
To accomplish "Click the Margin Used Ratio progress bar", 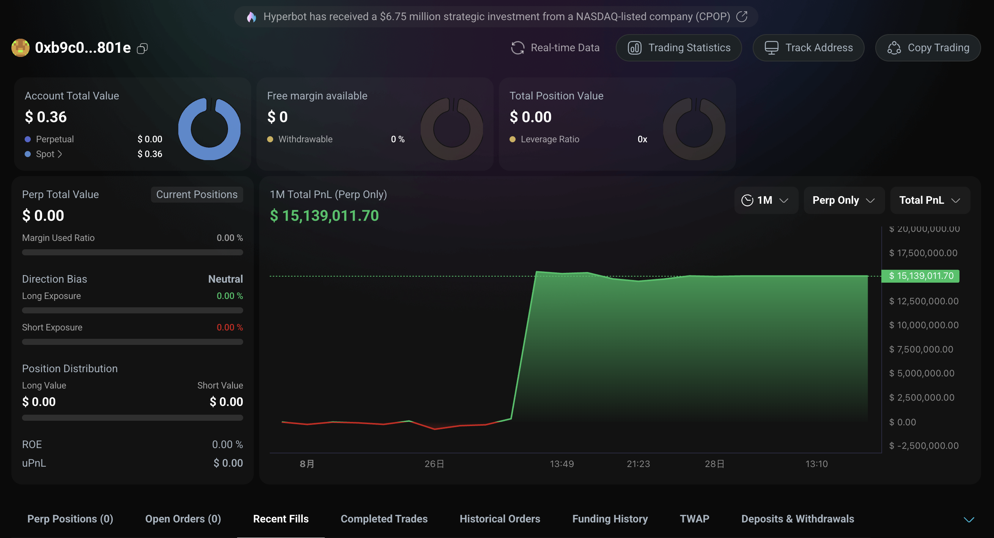I will [x=132, y=252].
